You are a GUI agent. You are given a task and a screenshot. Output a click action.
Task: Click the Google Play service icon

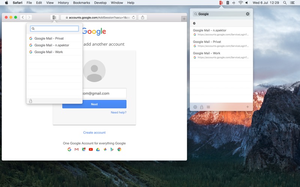tap(112, 149)
